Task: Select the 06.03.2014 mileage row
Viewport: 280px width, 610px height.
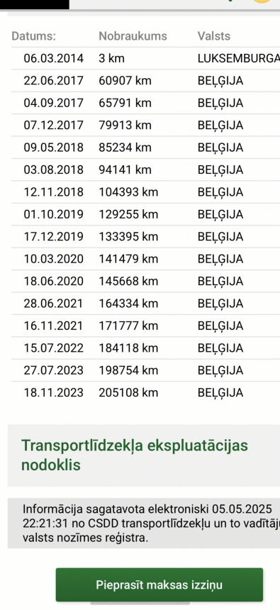Action: pyautogui.click(x=146, y=58)
